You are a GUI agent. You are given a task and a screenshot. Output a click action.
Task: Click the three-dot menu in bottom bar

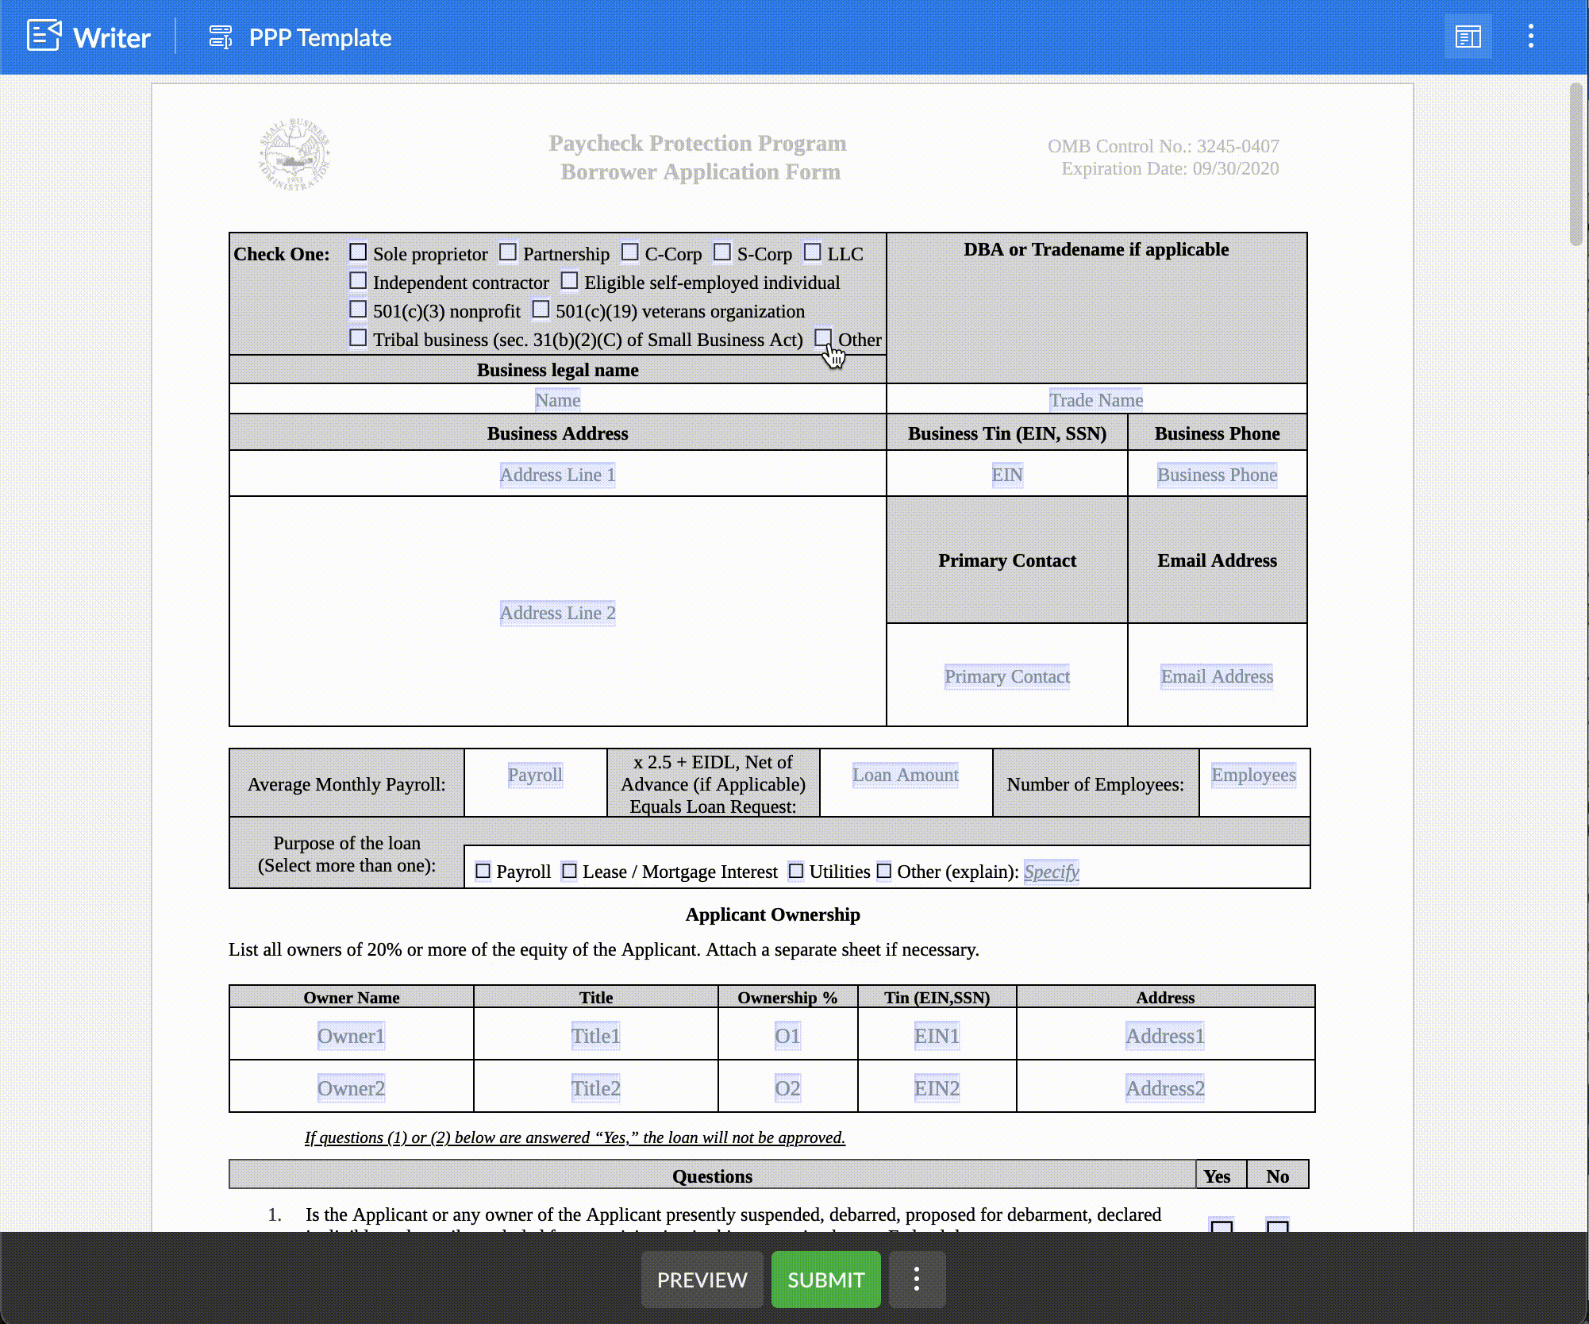[x=918, y=1279]
